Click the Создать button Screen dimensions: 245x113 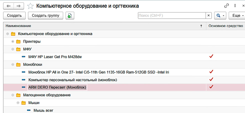(x=14, y=16)
